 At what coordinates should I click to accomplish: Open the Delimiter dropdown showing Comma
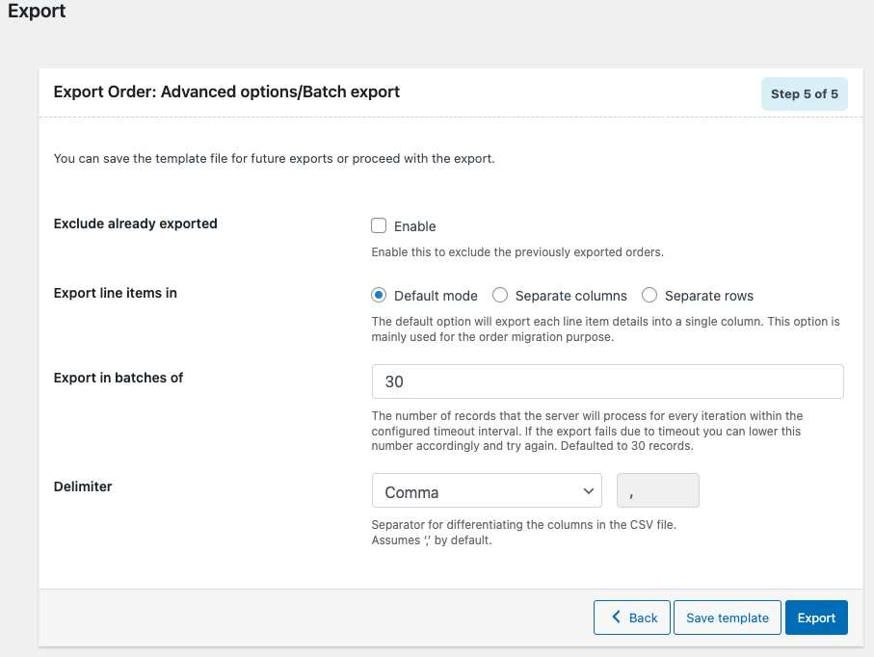click(487, 490)
